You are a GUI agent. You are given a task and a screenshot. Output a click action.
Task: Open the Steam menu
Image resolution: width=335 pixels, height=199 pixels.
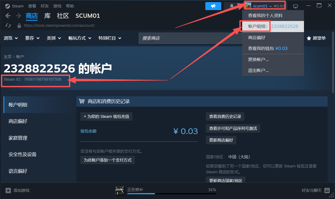[x=18, y=6]
